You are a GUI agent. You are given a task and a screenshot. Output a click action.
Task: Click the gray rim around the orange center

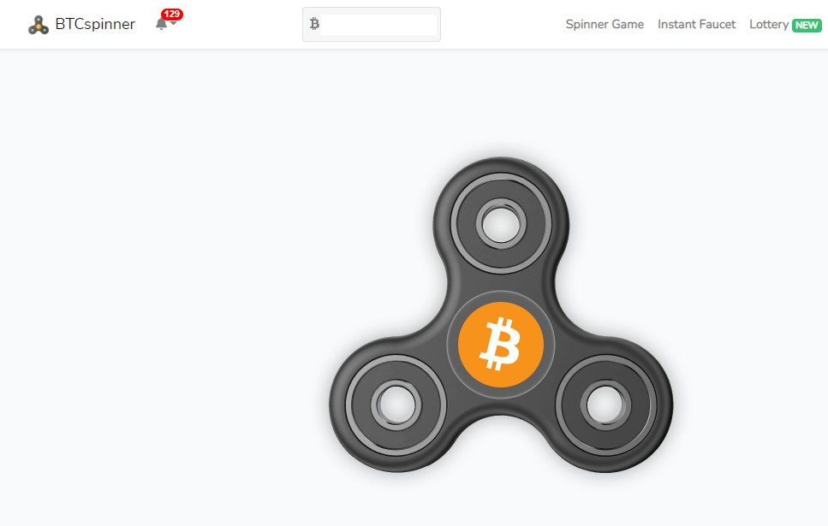[501, 295]
